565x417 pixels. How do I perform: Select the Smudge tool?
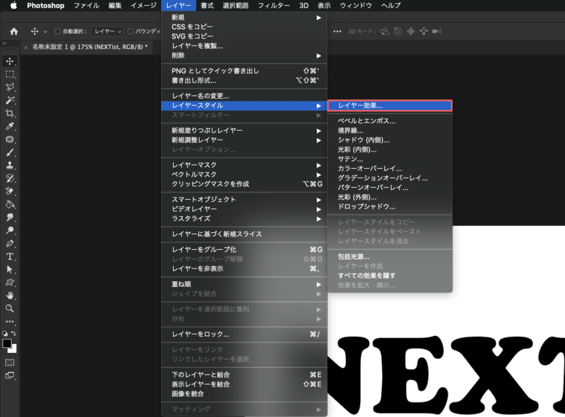(x=10, y=217)
